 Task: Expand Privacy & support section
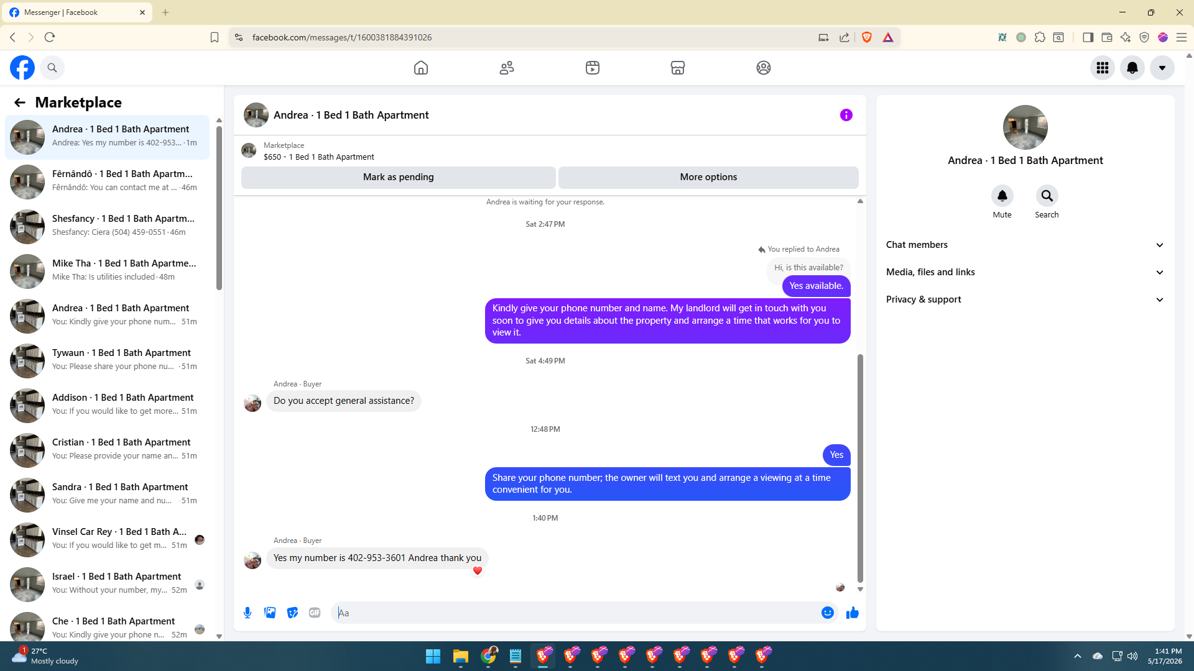1025,299
